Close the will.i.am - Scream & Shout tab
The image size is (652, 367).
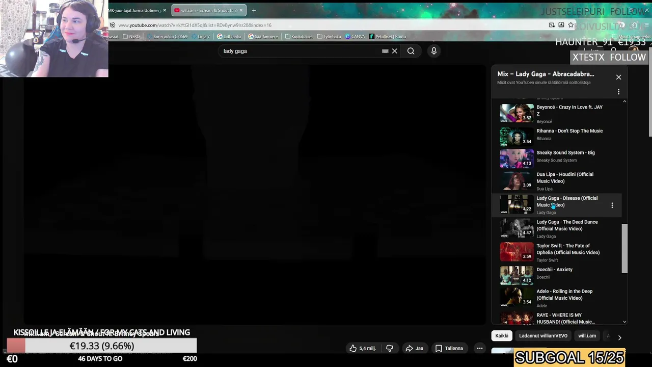[x=241, y=10]
